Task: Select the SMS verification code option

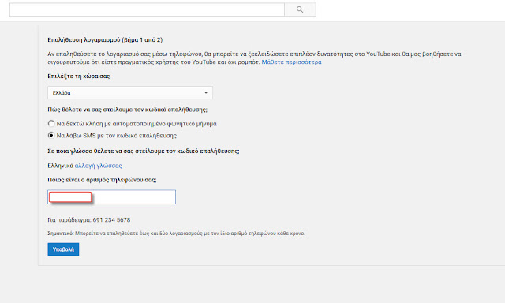Action: click(51, 135)
